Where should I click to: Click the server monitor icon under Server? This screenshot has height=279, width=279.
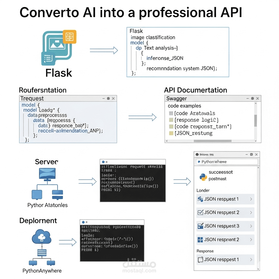tap(47, 174)
